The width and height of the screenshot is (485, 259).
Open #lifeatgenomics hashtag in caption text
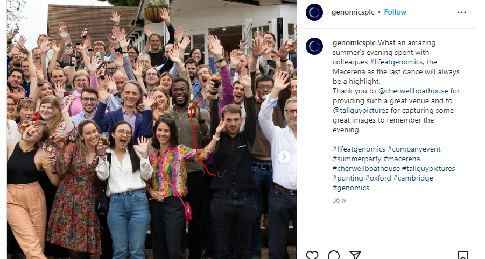(x=397, y=62)
